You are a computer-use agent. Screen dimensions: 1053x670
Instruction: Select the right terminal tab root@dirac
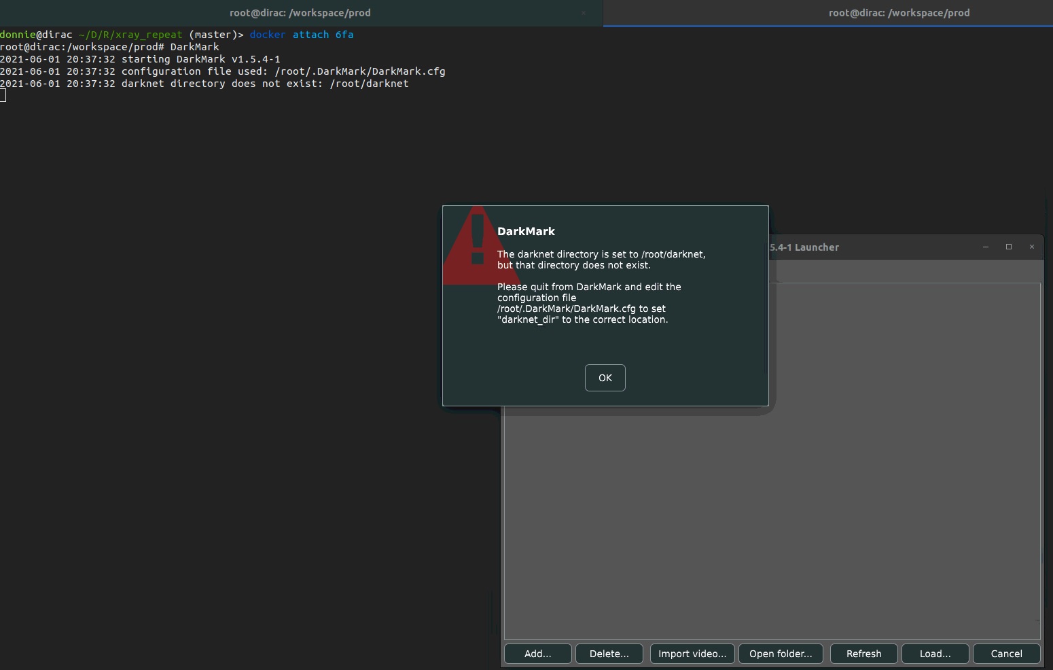899,13
